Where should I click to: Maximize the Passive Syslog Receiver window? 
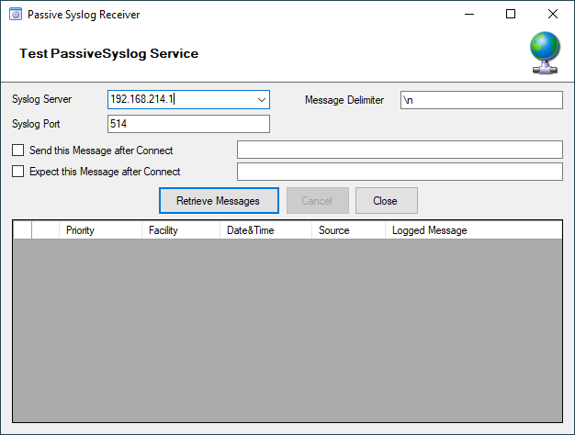click(511, 15)
